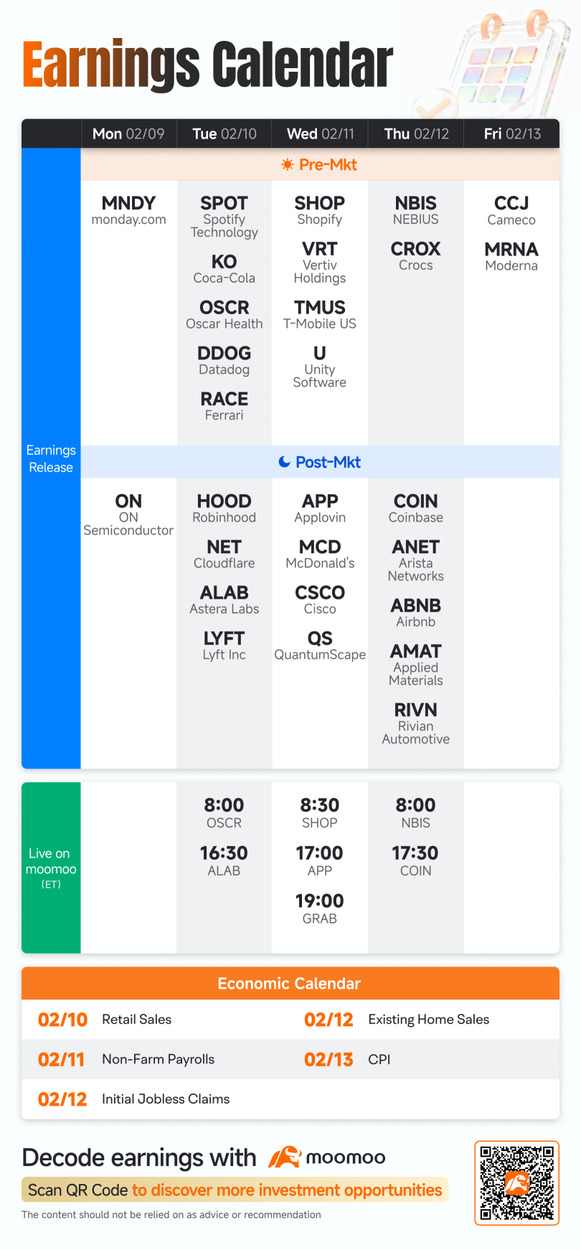
Task: Select the Mon 02/09 column header
Action: point(128,133)
